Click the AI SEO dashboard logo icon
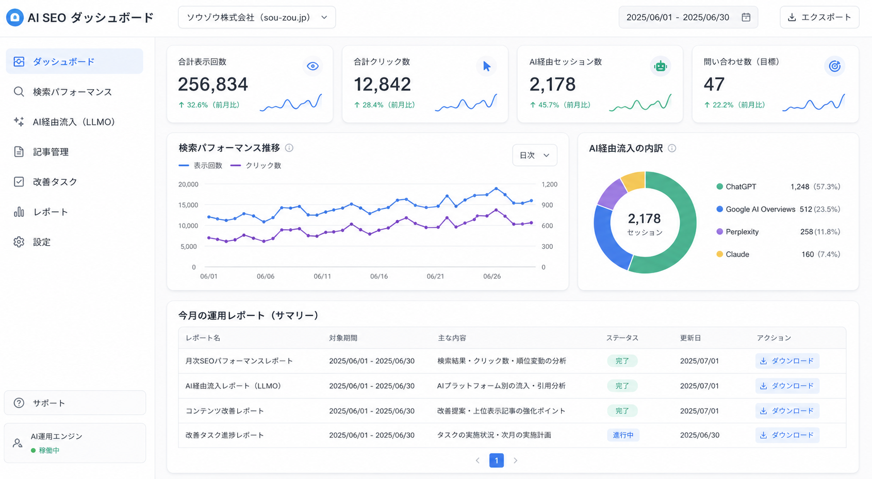 pos(15,18)
